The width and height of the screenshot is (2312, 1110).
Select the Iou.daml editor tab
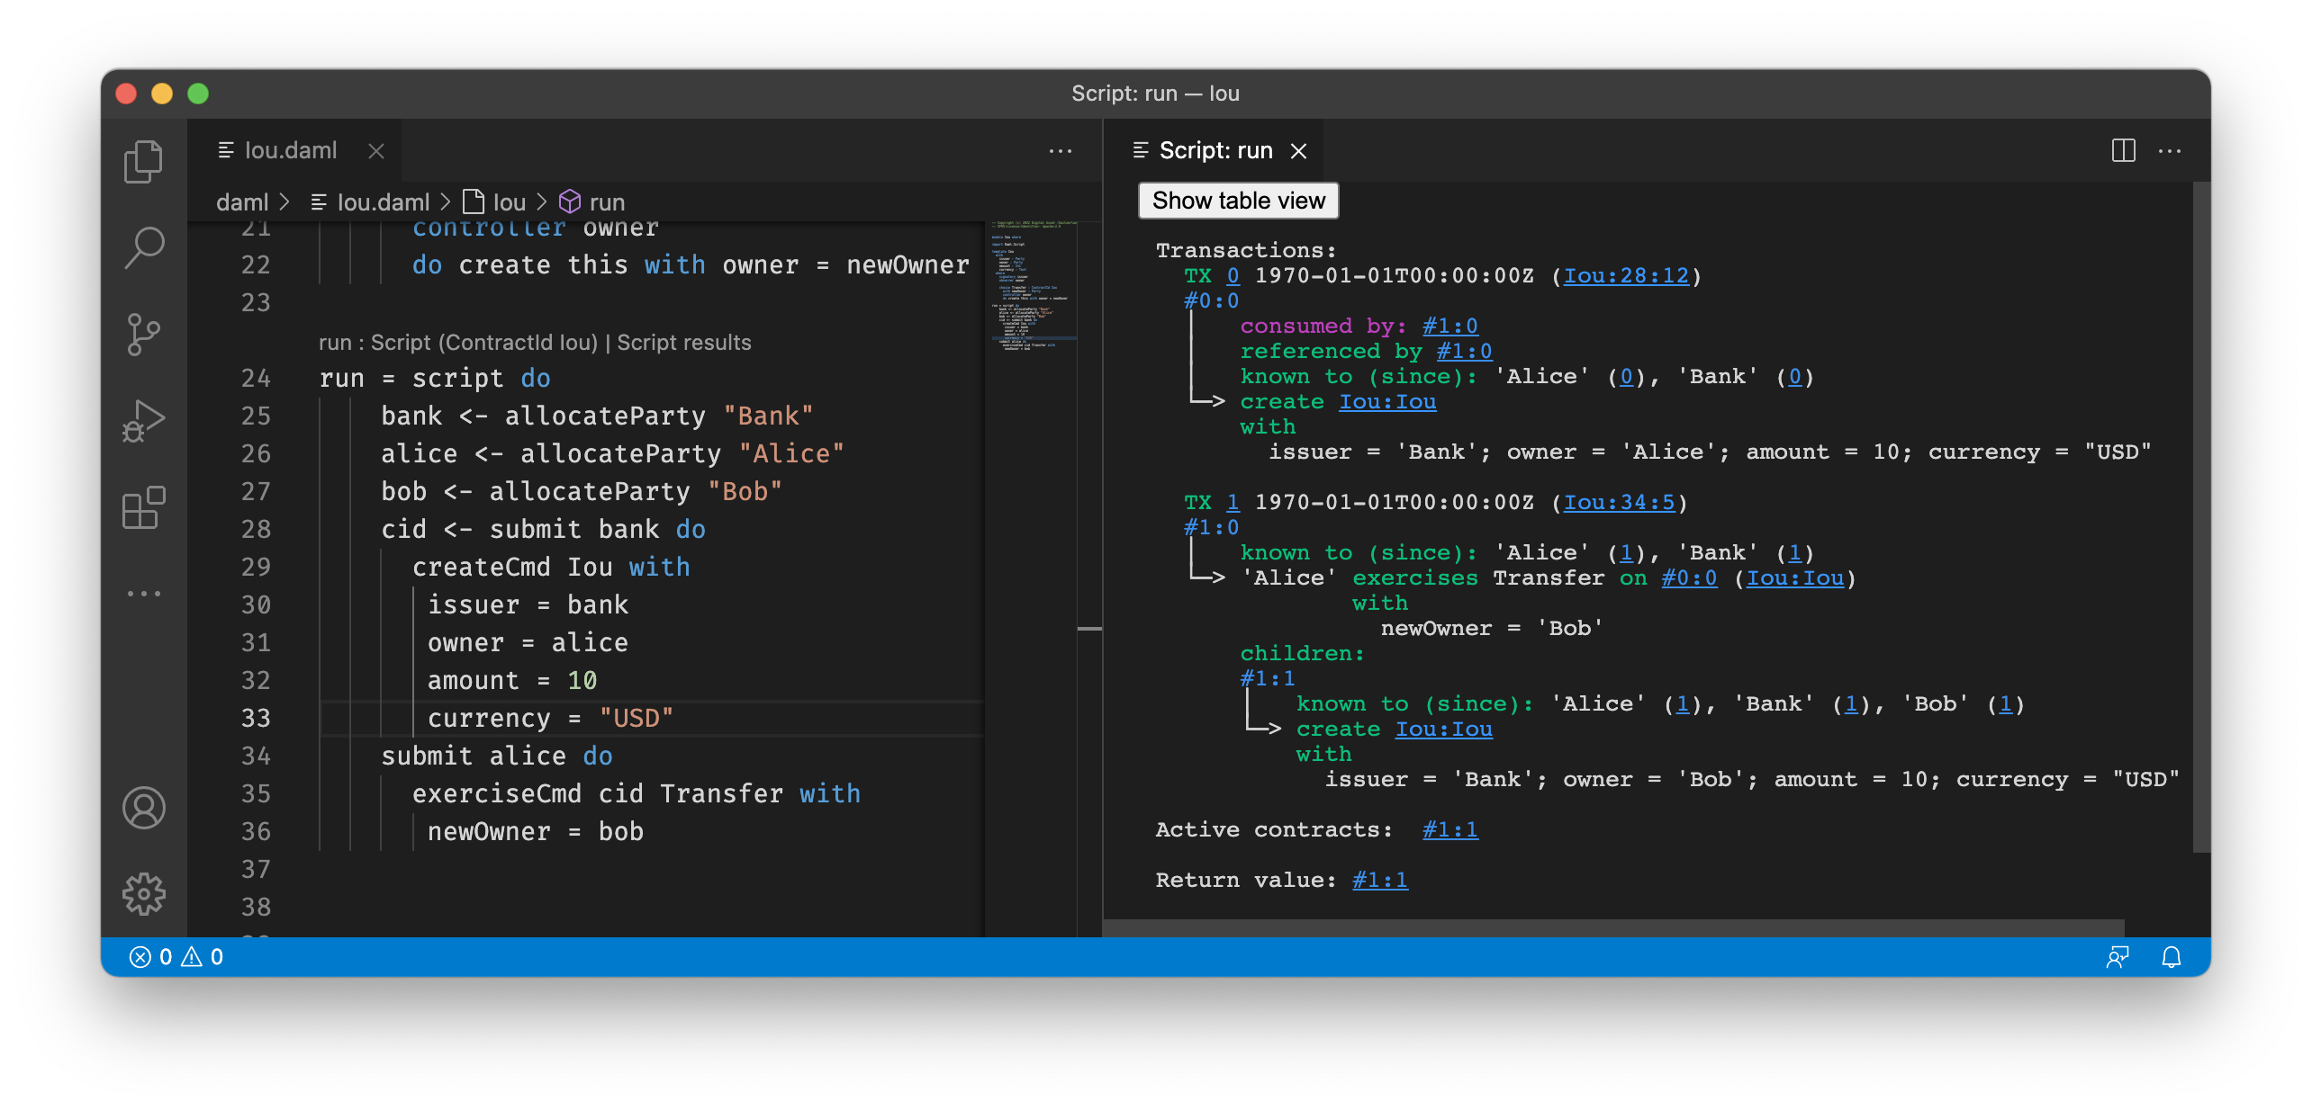[290, 150]
